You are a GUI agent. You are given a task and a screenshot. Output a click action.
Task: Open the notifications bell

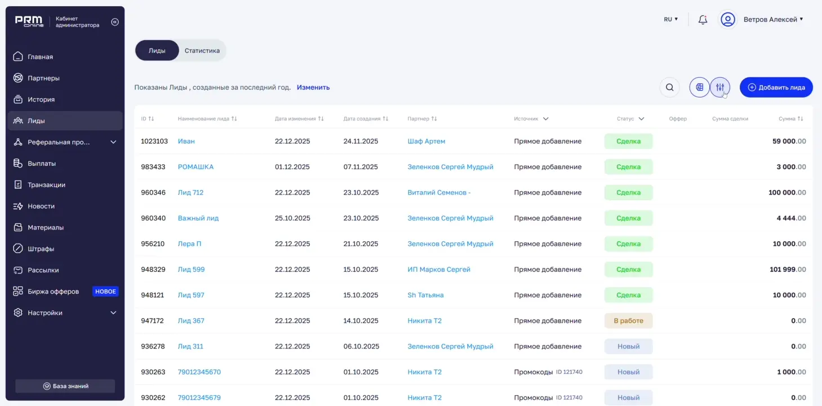tap(703, 20)
